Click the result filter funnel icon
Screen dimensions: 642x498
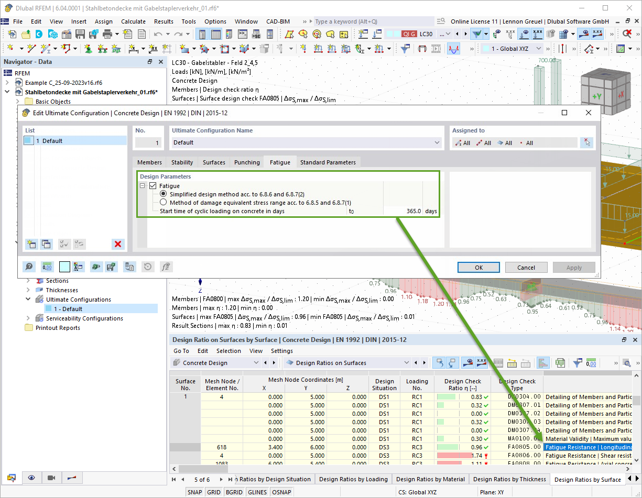[476, 34]
